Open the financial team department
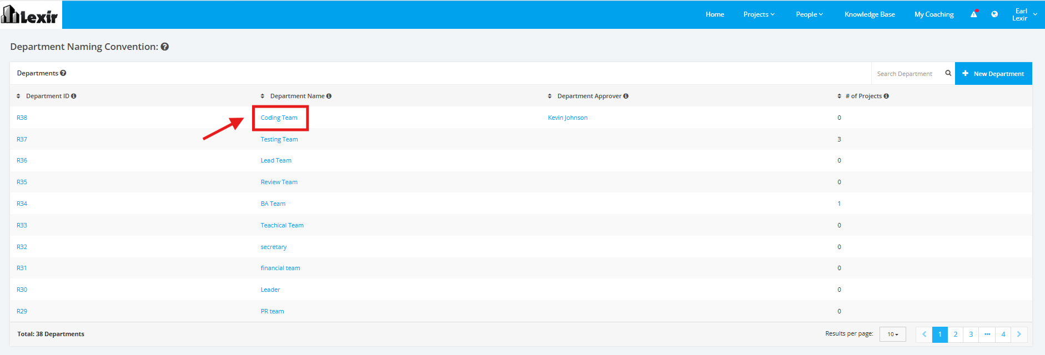The image size is (1045, 355). [x=280, y=268]
